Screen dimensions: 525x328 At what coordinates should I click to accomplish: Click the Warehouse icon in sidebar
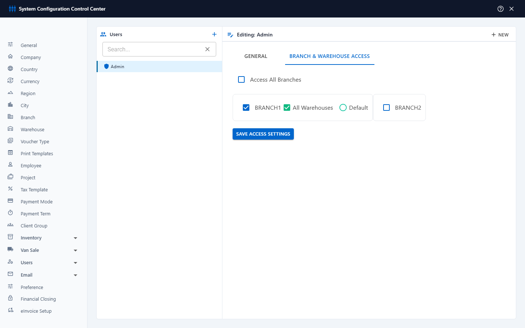11,129
